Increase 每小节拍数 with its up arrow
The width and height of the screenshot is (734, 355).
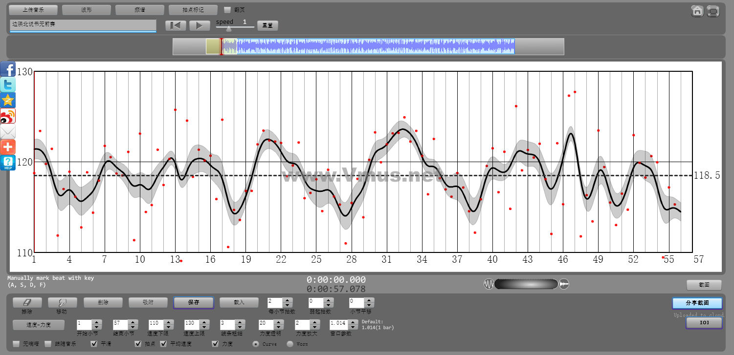pos(288,300)
